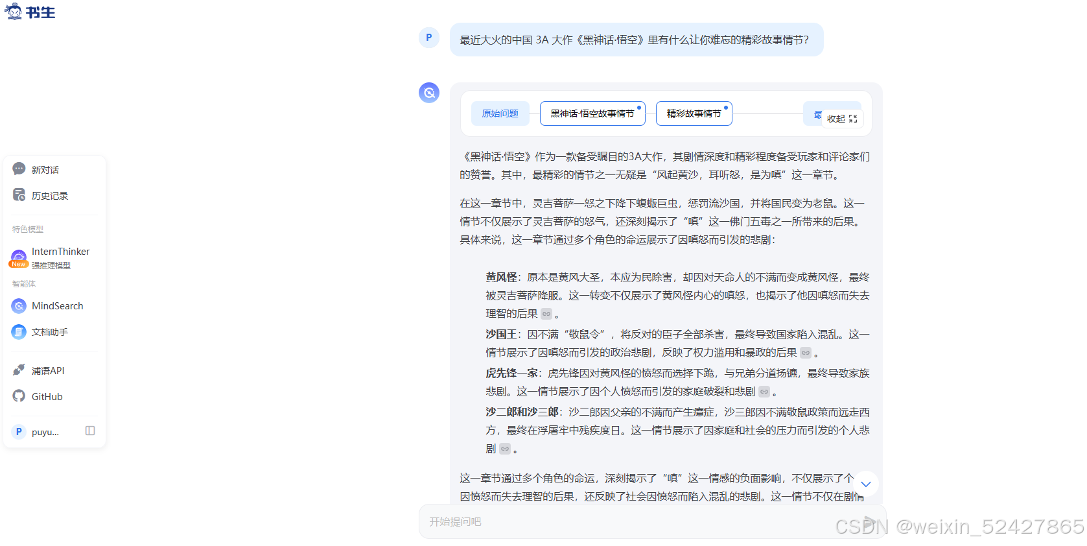Click the puyu... username
Image resolution: width=1087 pixels, height=546 pixels.
point(45,432)
